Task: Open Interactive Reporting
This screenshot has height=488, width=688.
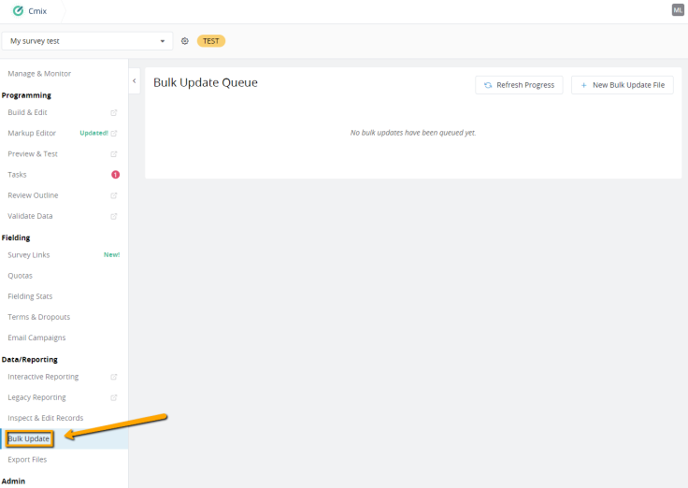Action: click(43, 377)
